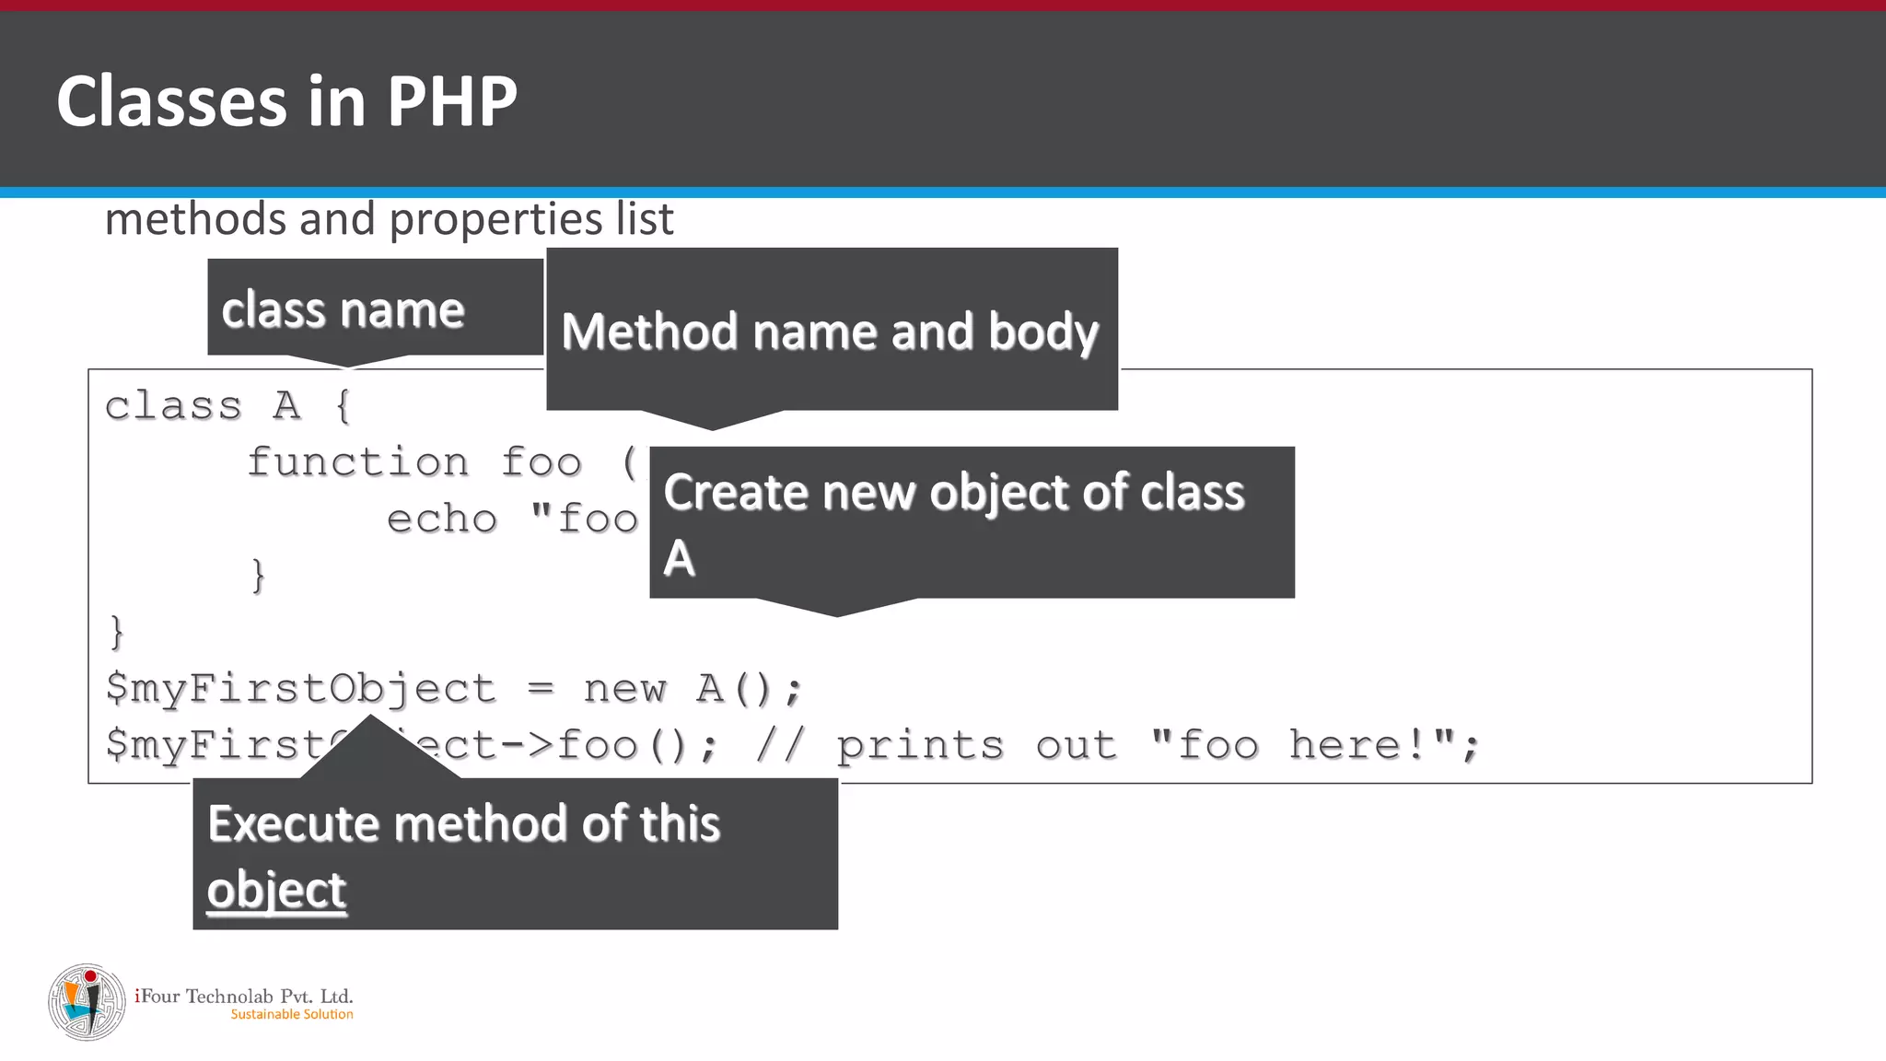The height and width of the screenshot is (1061, 1886).
Task: Click the 'Sustainable Solution' orange tagline
Action: (x=292, y=1014)
